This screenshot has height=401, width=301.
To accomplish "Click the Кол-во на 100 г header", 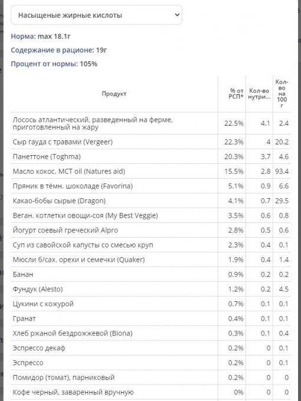I will 282,94.
